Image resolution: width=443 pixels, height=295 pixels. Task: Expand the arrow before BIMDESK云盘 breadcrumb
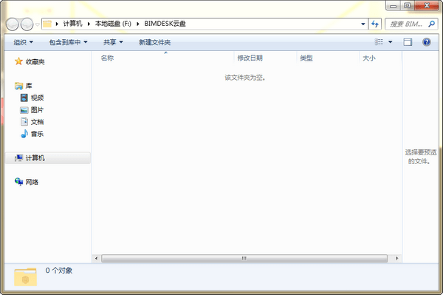138,24
